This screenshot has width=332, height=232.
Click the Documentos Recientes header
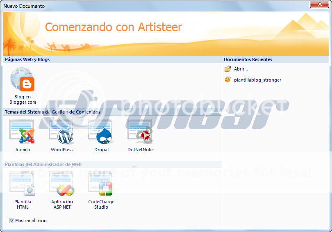coord(248,59)
